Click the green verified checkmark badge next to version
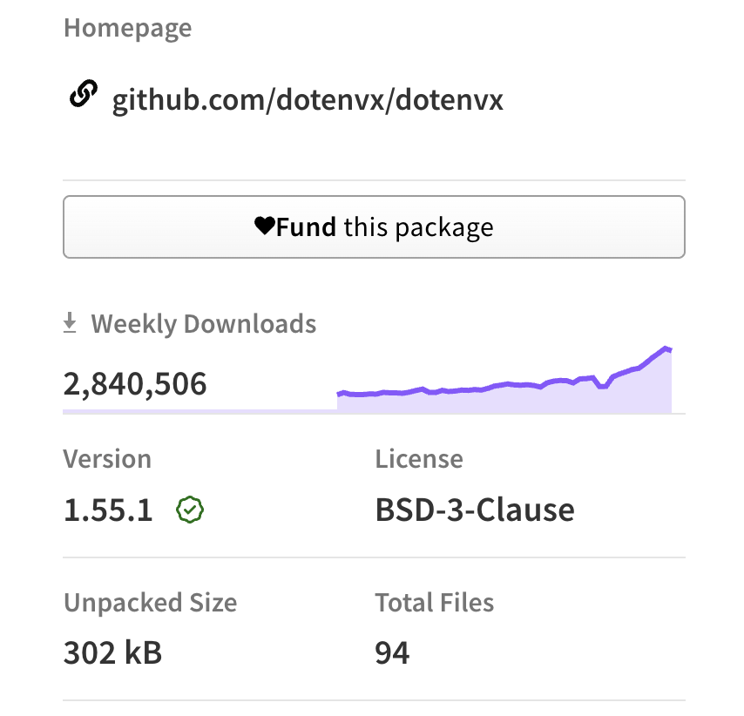744x716 pixels. tap(190, 510)
